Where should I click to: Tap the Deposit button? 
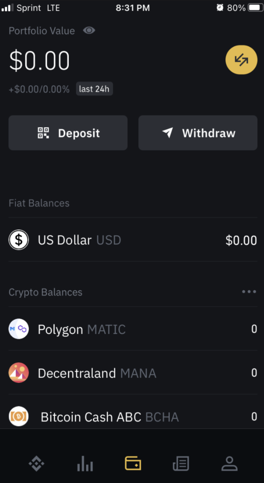coord(68,133)
